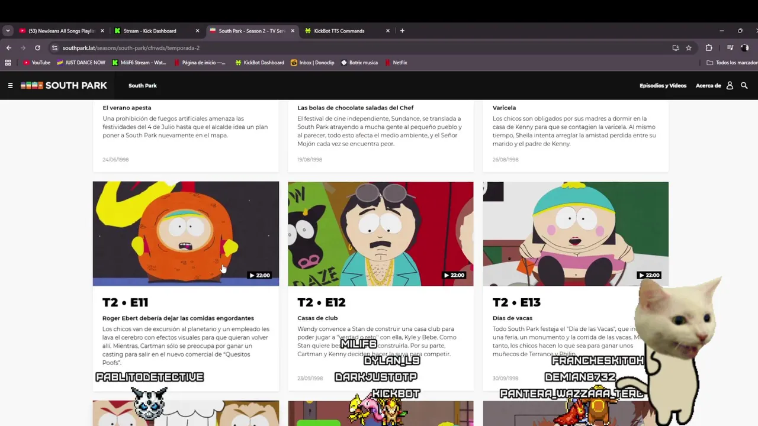
Task: Open the Botrix musica bookmark
Action: coord(359,63)
